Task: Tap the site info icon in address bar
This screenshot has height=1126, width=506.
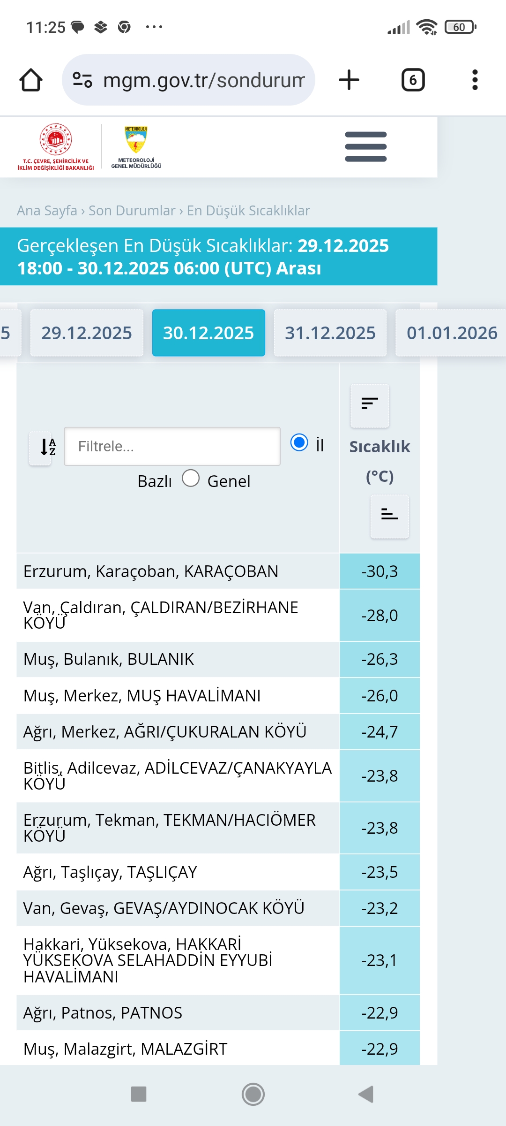Action: pyautogui.click(x=82, y=80)
